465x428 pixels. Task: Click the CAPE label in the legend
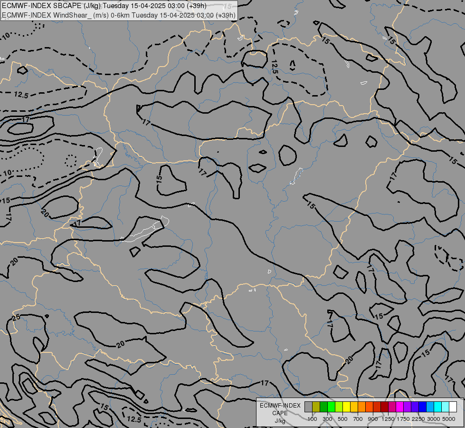(280, 413)
